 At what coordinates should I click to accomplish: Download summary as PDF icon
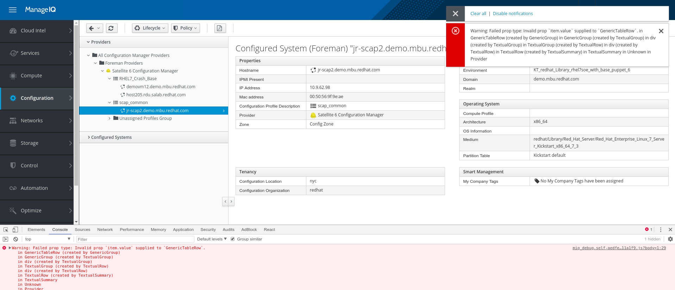[x=220, y=28]
